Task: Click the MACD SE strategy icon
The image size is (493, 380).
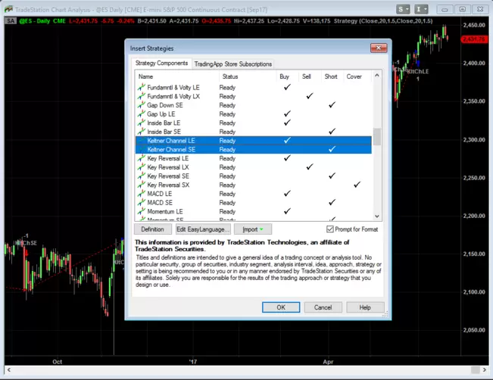Action: (141, 202)
